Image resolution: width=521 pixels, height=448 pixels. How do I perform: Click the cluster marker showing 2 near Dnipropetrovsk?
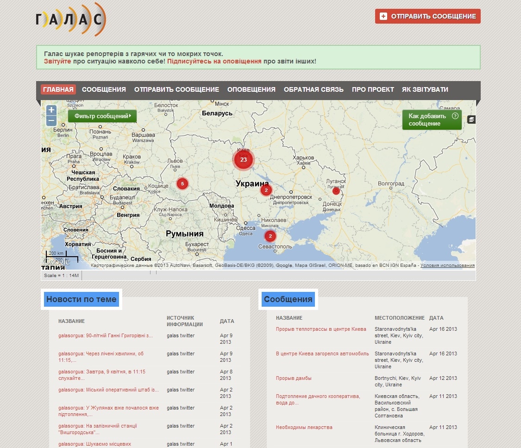click(x=266, y=190)
